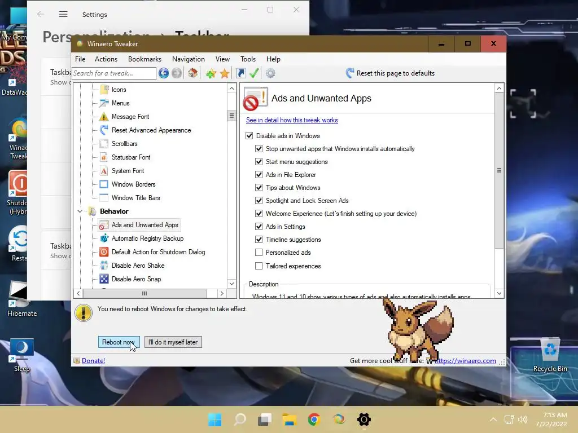The width and height of the screenshot is (578, 433).
Task: Click the grey forward navigation arrow
Action: (x=177, y=73)
